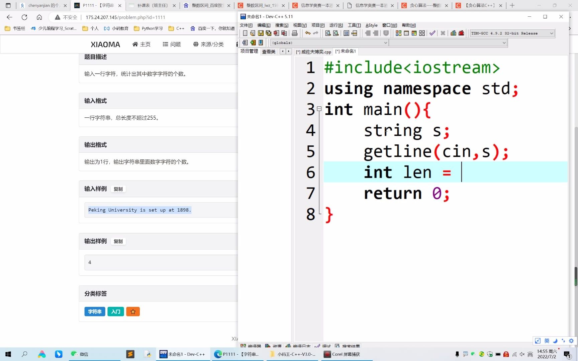Toggle the 英 input language indicator
Image resolution: width=578 pixels, height=361 pixels.
pos(547,341)
